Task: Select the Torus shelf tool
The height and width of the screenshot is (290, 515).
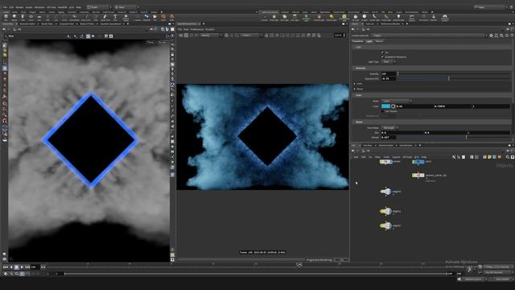Action: click(x=31, y=17)
